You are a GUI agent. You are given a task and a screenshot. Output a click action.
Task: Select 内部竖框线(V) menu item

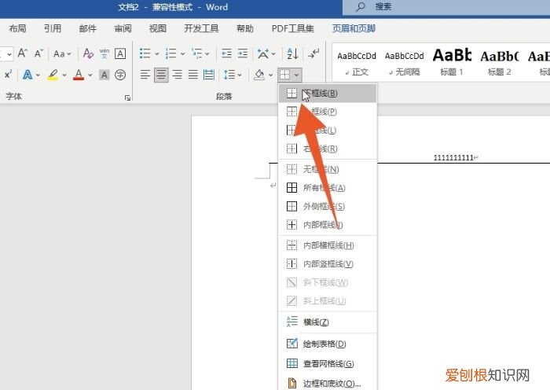(328, 263)
